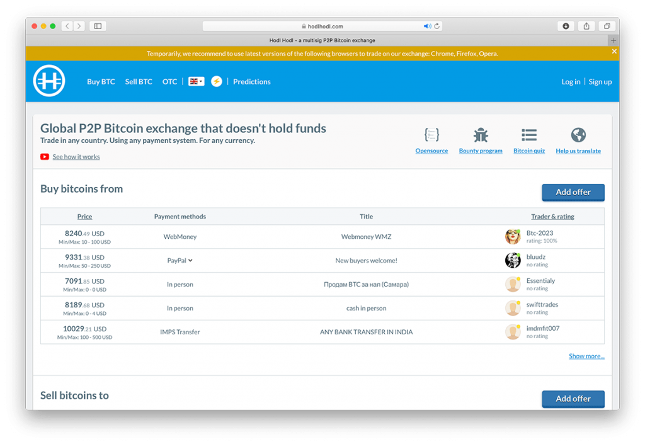Go forward with Safari forward arrow
Viewport: 645px width, 444px height.
[79, 26]
